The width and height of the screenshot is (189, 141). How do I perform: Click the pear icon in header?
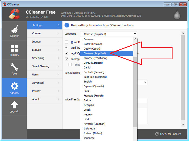pos(177,15)
